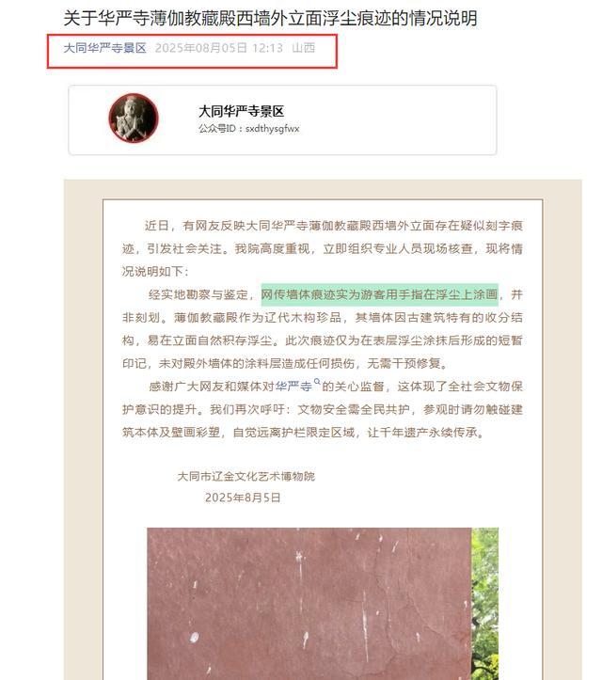This screenshot has width=602, height=680.
Task: Click the 山西 location label
Action: coord(304,48)
